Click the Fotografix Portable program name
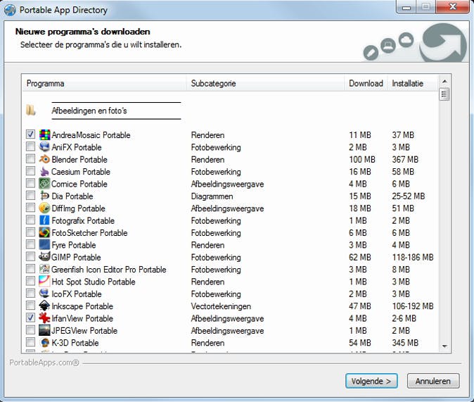Viewport: 474px width, 402px height. [x=83, y=220]
